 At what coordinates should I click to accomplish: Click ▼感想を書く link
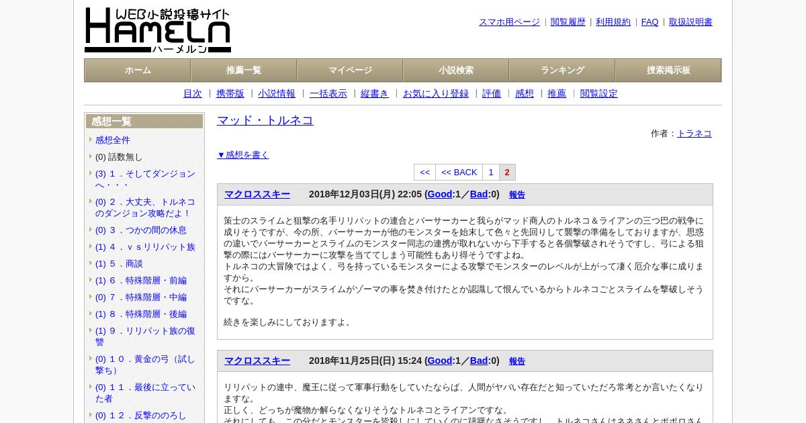[243, 155]
